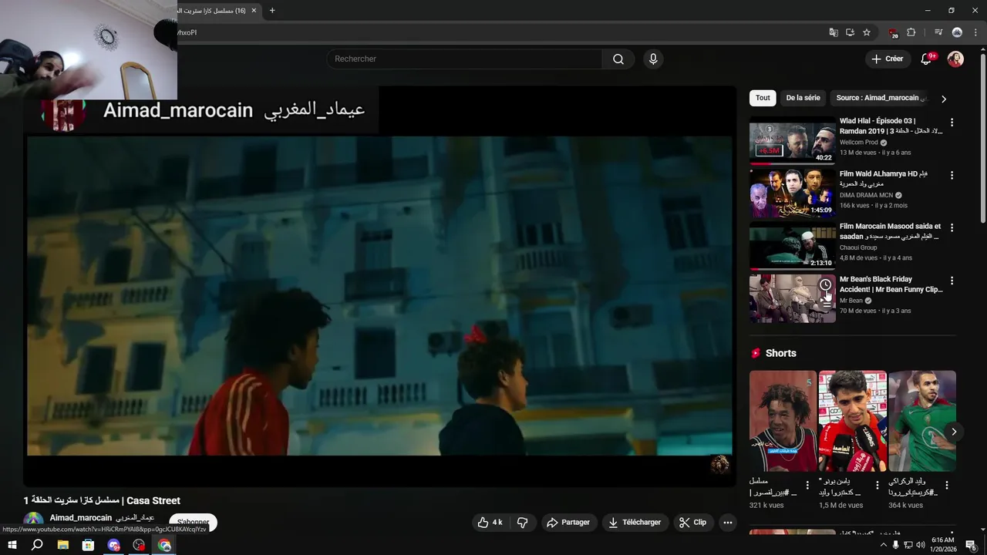Open Wlad Hlal Épisode 03 thumbnail
987x555 pixels.
click(x=792, y=140)
